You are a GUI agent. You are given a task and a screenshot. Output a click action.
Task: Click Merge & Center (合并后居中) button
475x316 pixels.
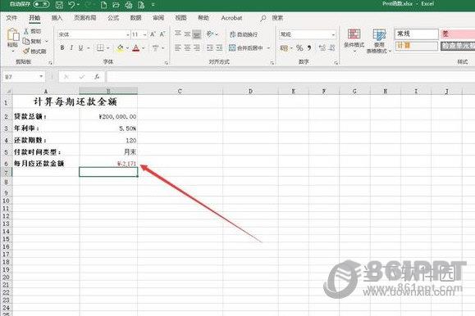click(247, 47)
